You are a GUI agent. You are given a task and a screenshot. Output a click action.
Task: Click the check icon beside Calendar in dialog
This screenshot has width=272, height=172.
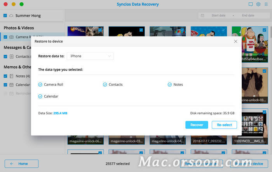(x=40, y=96)
